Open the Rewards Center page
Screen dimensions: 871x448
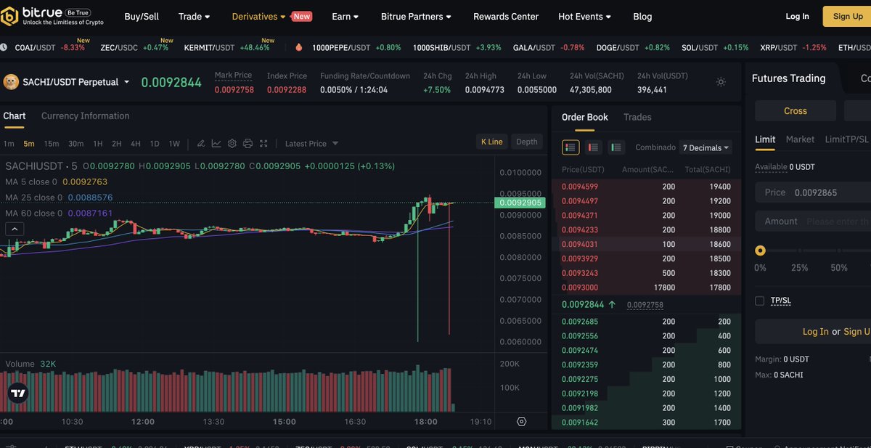coord(505,16)
